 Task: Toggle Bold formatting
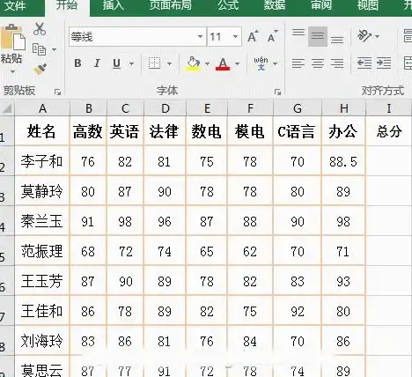click(77, 63)
